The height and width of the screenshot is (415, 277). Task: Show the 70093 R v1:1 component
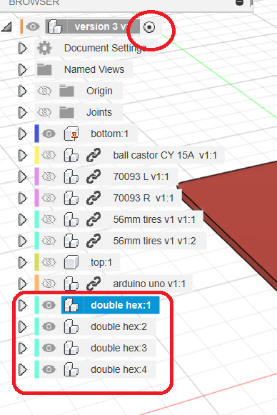49,199
